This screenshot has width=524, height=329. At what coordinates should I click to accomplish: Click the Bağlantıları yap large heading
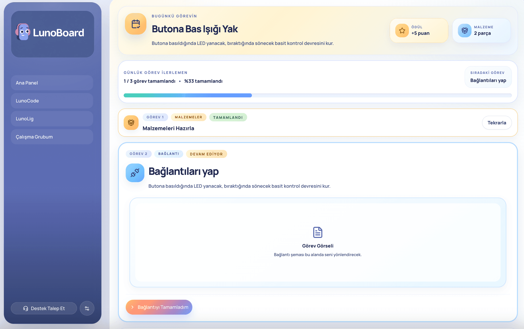[184, 171]
